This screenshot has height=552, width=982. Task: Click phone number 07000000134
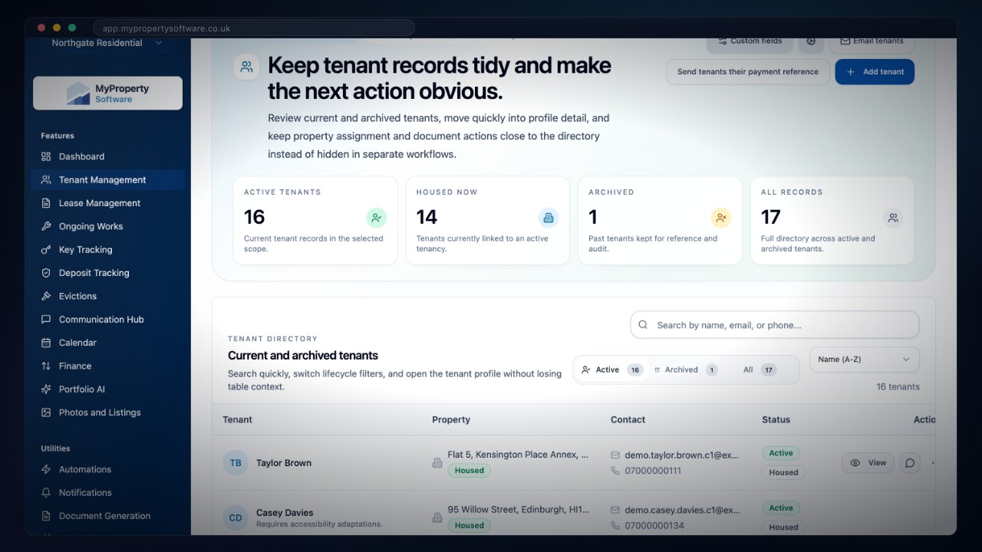click(654, 525)
